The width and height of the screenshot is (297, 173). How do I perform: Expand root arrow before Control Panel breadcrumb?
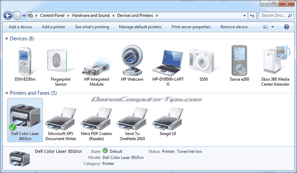click(36, 15)
